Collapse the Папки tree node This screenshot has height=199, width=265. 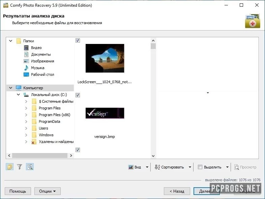tap(11, 41)
